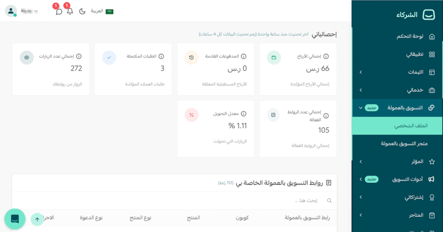
Task: Click the floating chat support button
Action: [x=15, y=219]
